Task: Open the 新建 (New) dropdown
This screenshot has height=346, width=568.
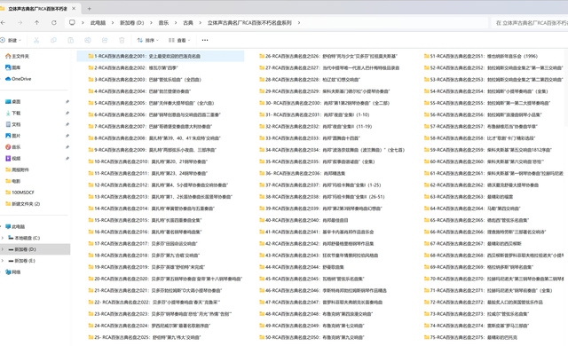Action: (x=12, y=40)
